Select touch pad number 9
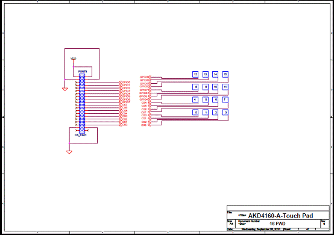Viewport: 334px width, 235px height. point(206,87)
